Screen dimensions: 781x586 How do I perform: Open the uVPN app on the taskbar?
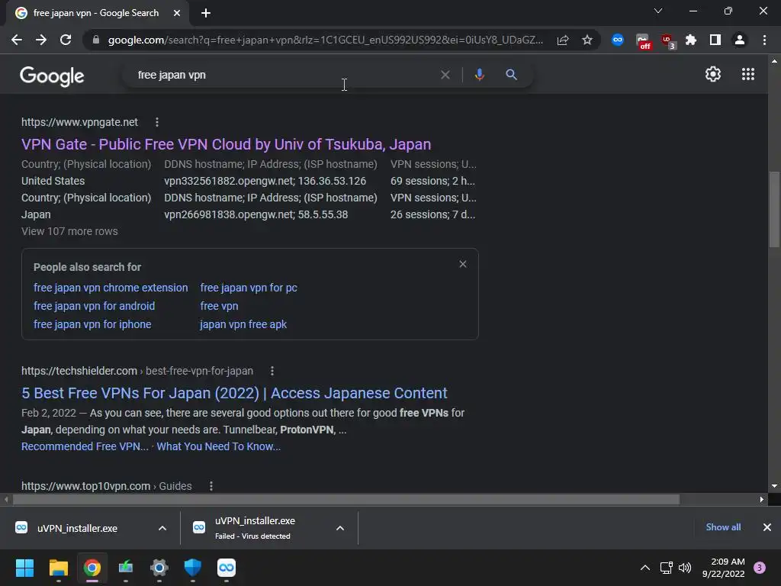coord(226,568)
